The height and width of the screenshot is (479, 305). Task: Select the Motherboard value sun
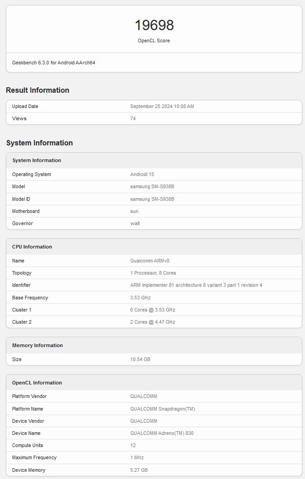point(134,212)
